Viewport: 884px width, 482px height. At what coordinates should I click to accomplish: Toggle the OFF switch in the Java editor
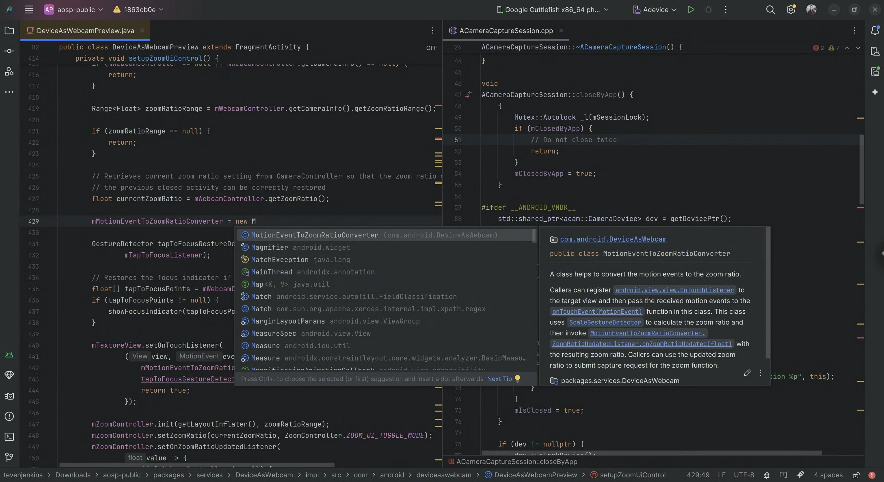point(431,48)
